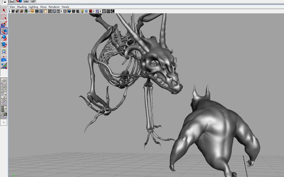Screen dimensions: 284x177
Task: Switch to the Rotate tool
Action: (4, 38)
